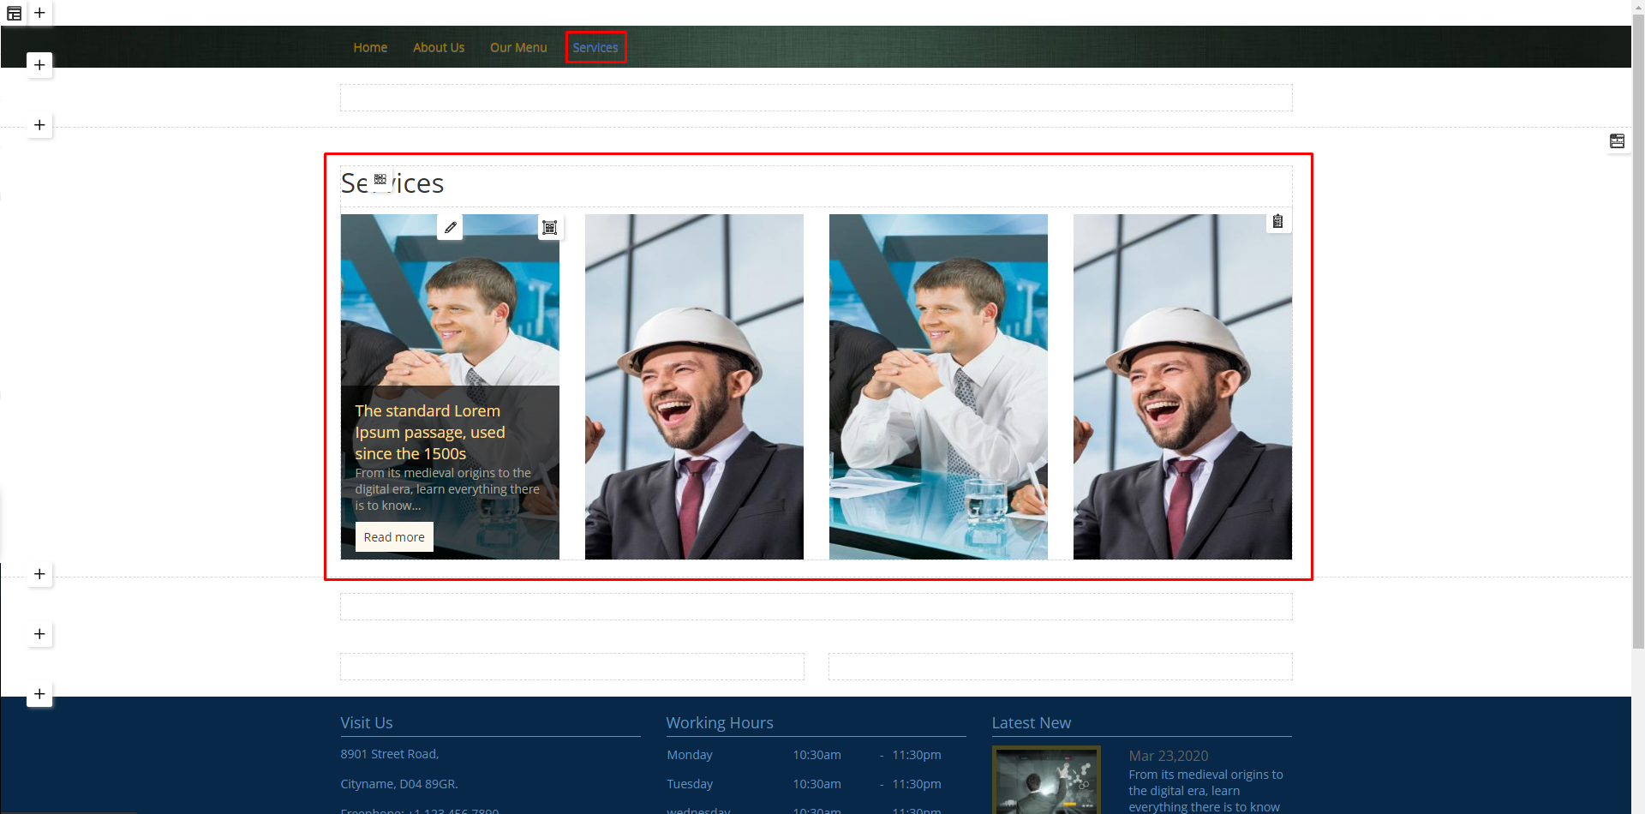The image size is (1645, 814).
Task: Select the fourth service image with hard hat man
Action: click(1182, 386)
